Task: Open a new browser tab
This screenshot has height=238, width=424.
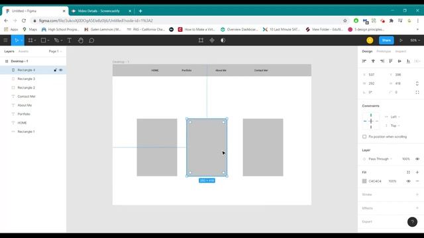Action: tap(140, 11)
